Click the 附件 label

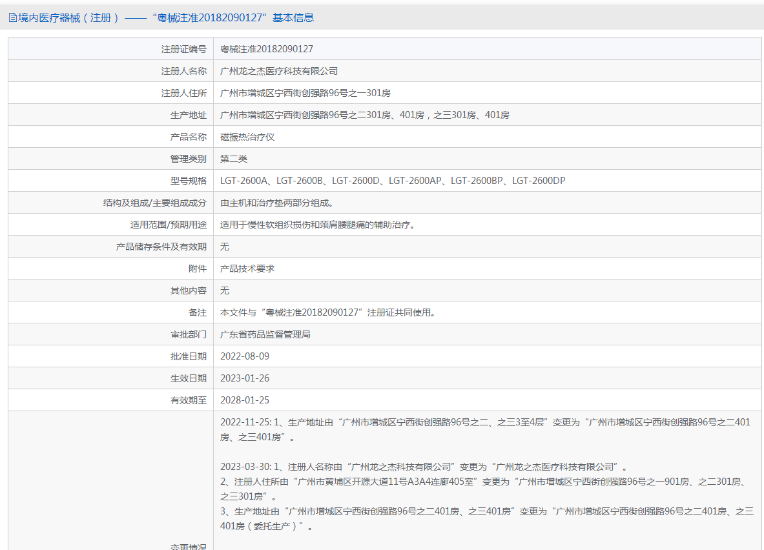[198, 269]
